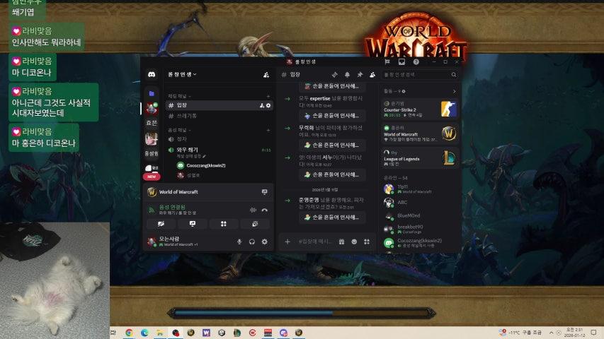
Task: Toggle microphone mute
Action: pyautogui.click(x=239, y=242)
